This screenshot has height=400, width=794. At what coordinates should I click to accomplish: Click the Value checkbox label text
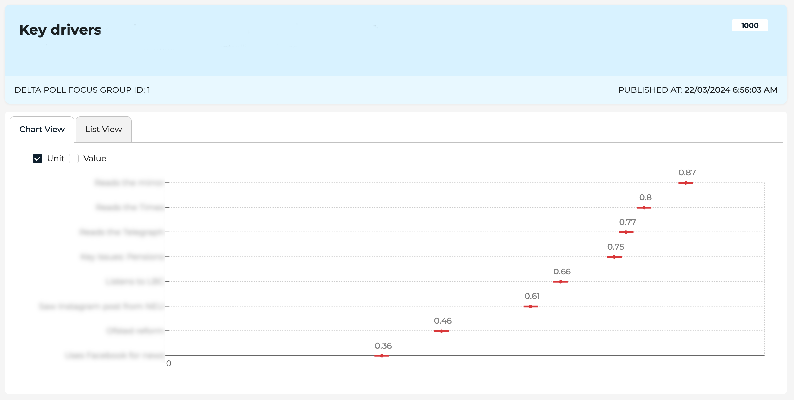(x=94, y=159)
